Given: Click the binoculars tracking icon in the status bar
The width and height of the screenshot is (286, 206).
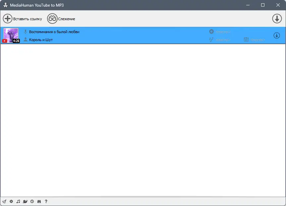Looking at the screenshot, I should [39, 201].
